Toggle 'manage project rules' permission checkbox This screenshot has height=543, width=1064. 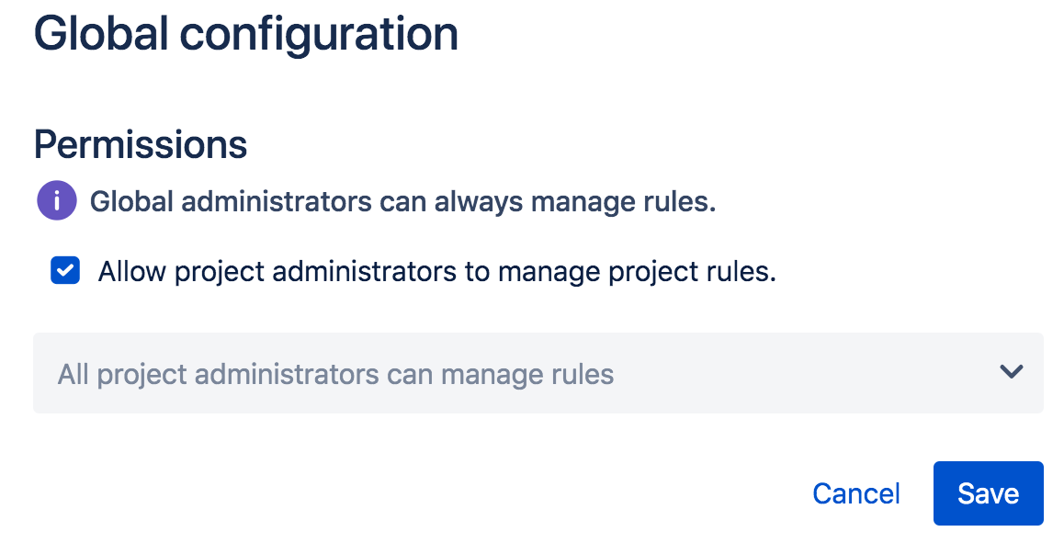(x=65, y=271)
